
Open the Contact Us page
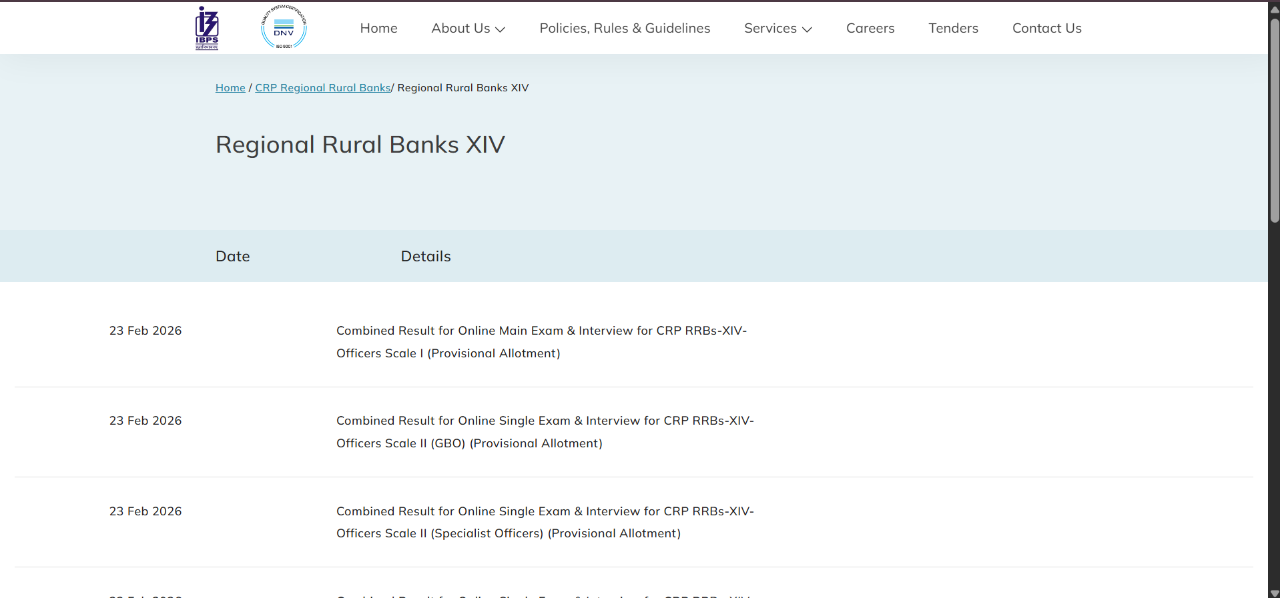1046,28
